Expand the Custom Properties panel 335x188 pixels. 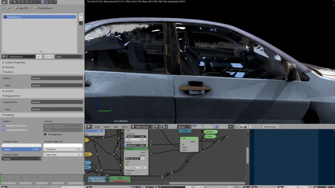tap(15, 62)
